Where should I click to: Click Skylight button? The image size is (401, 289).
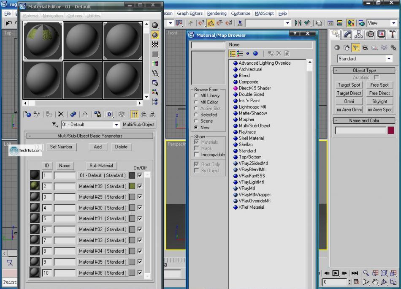[379, 101]
